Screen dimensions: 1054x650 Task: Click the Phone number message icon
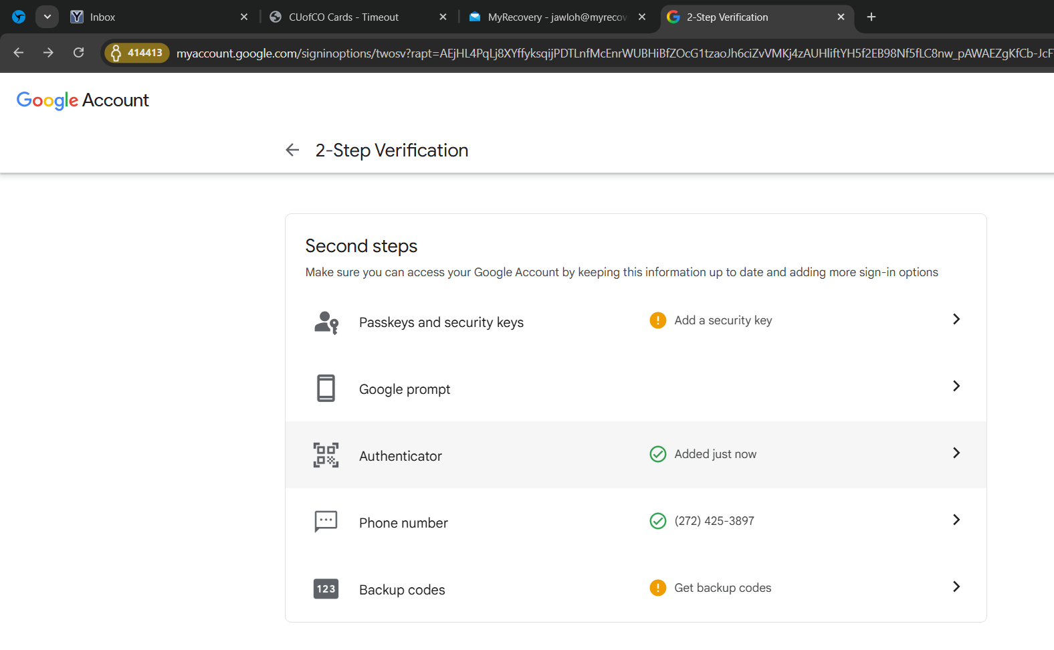(326, 522)
